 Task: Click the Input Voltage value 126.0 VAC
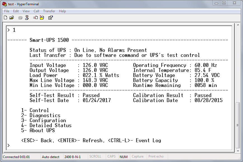95,65
